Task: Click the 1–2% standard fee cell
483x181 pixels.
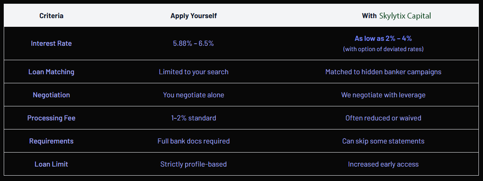Action: (x=193, y=118)
